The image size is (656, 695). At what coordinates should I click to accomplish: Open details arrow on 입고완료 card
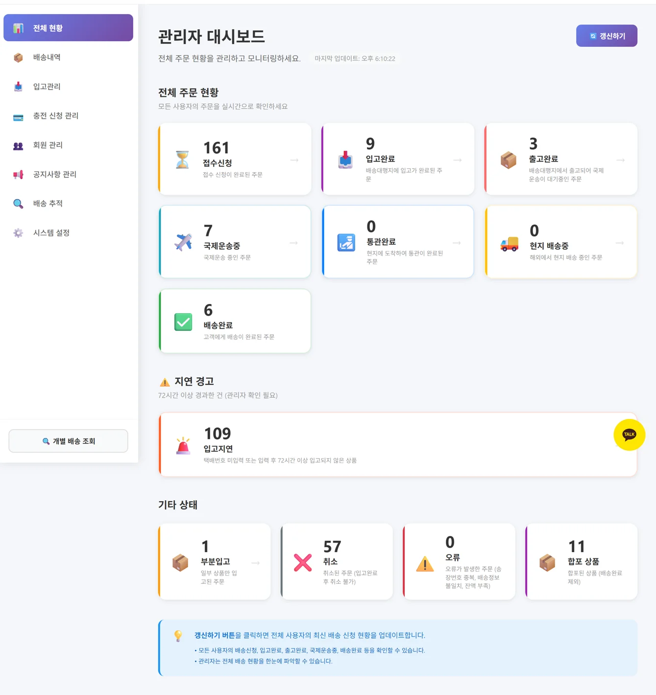pos(457,160)
